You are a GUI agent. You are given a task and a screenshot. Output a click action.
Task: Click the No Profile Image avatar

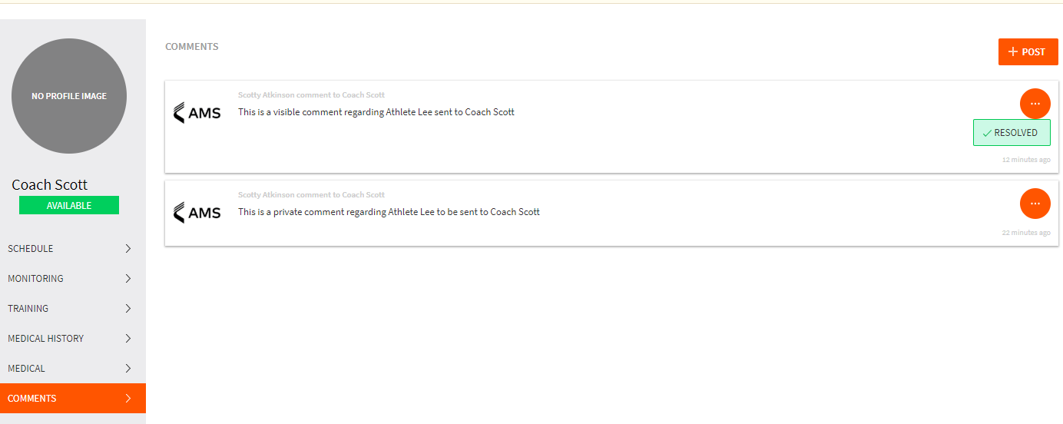[69, 96]
